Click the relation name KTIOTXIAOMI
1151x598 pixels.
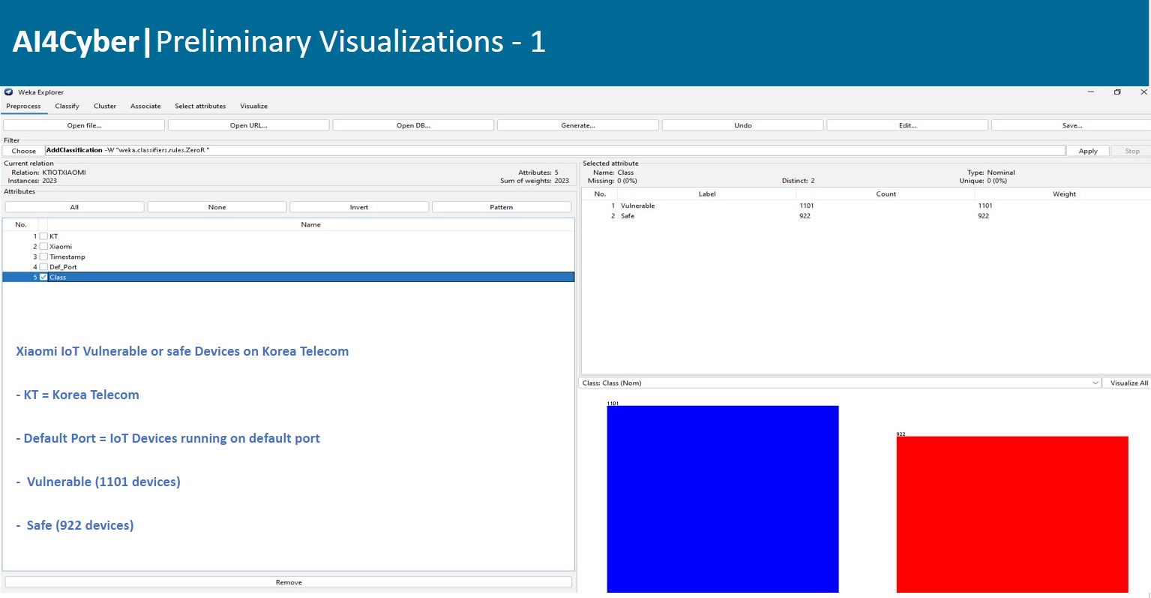(x=64, y=173)
